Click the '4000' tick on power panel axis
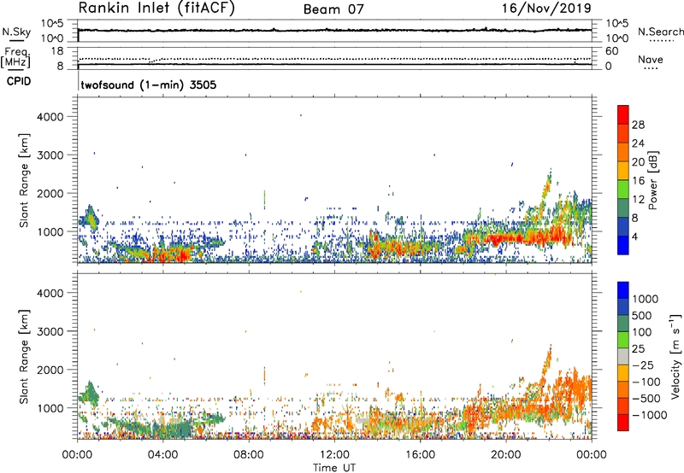This screenshot has width=684, height=473. pos(50,117)
